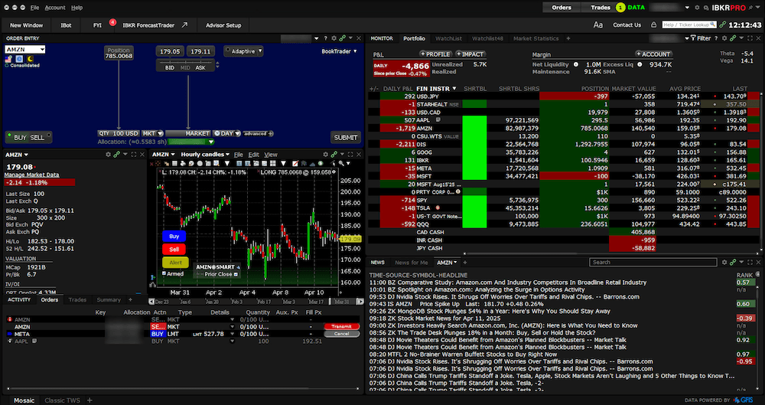Expand the advanced order options plus
The image size is (765, 405).
[x=270, y=133]
